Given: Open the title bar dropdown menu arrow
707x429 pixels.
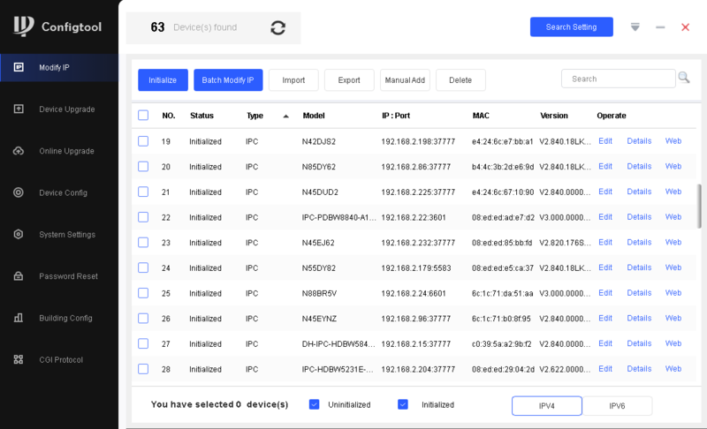Looking at the screenshot, I should coord(635,26).
